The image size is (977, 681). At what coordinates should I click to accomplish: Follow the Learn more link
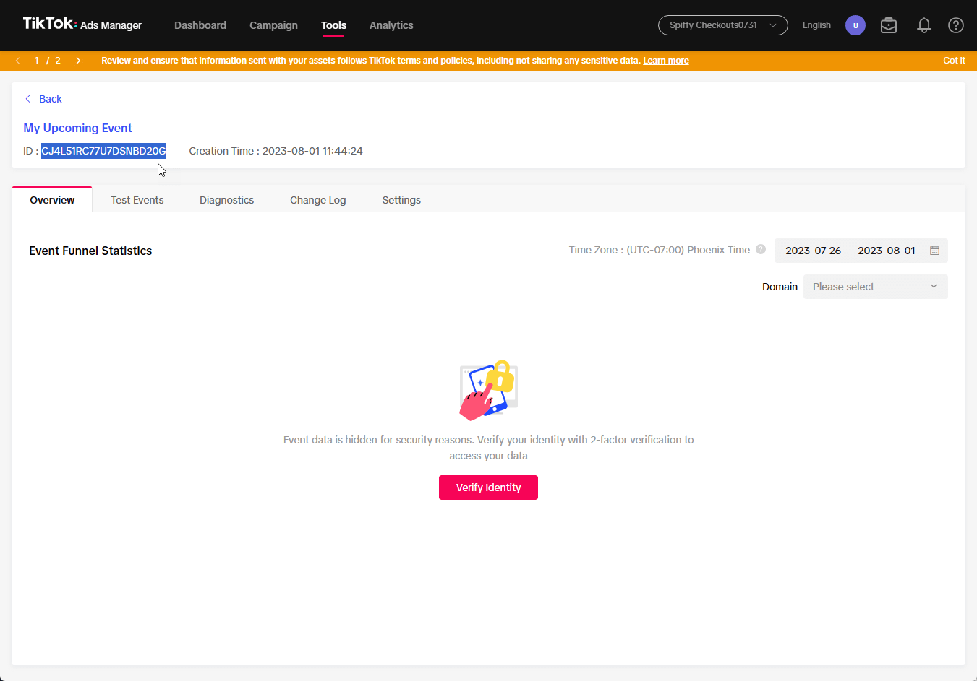pyautogui.click(x=665, y=61)
